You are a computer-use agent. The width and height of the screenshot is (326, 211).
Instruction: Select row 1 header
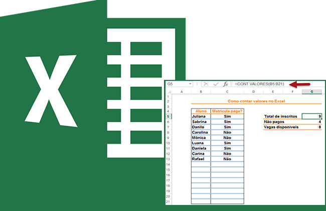coord(169,96)
